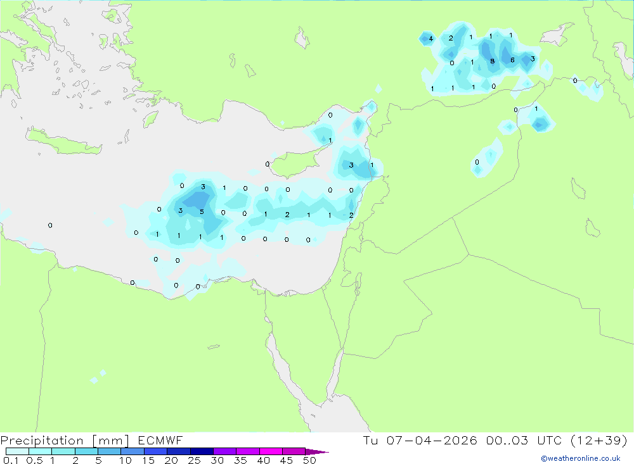Screen dimensions: 634x464
Task: Click the "0.5" legend label
Action: pyautogui.click(x=34, y=460)
